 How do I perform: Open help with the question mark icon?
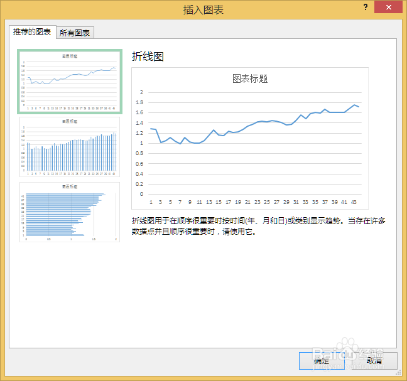pos(366,7)
